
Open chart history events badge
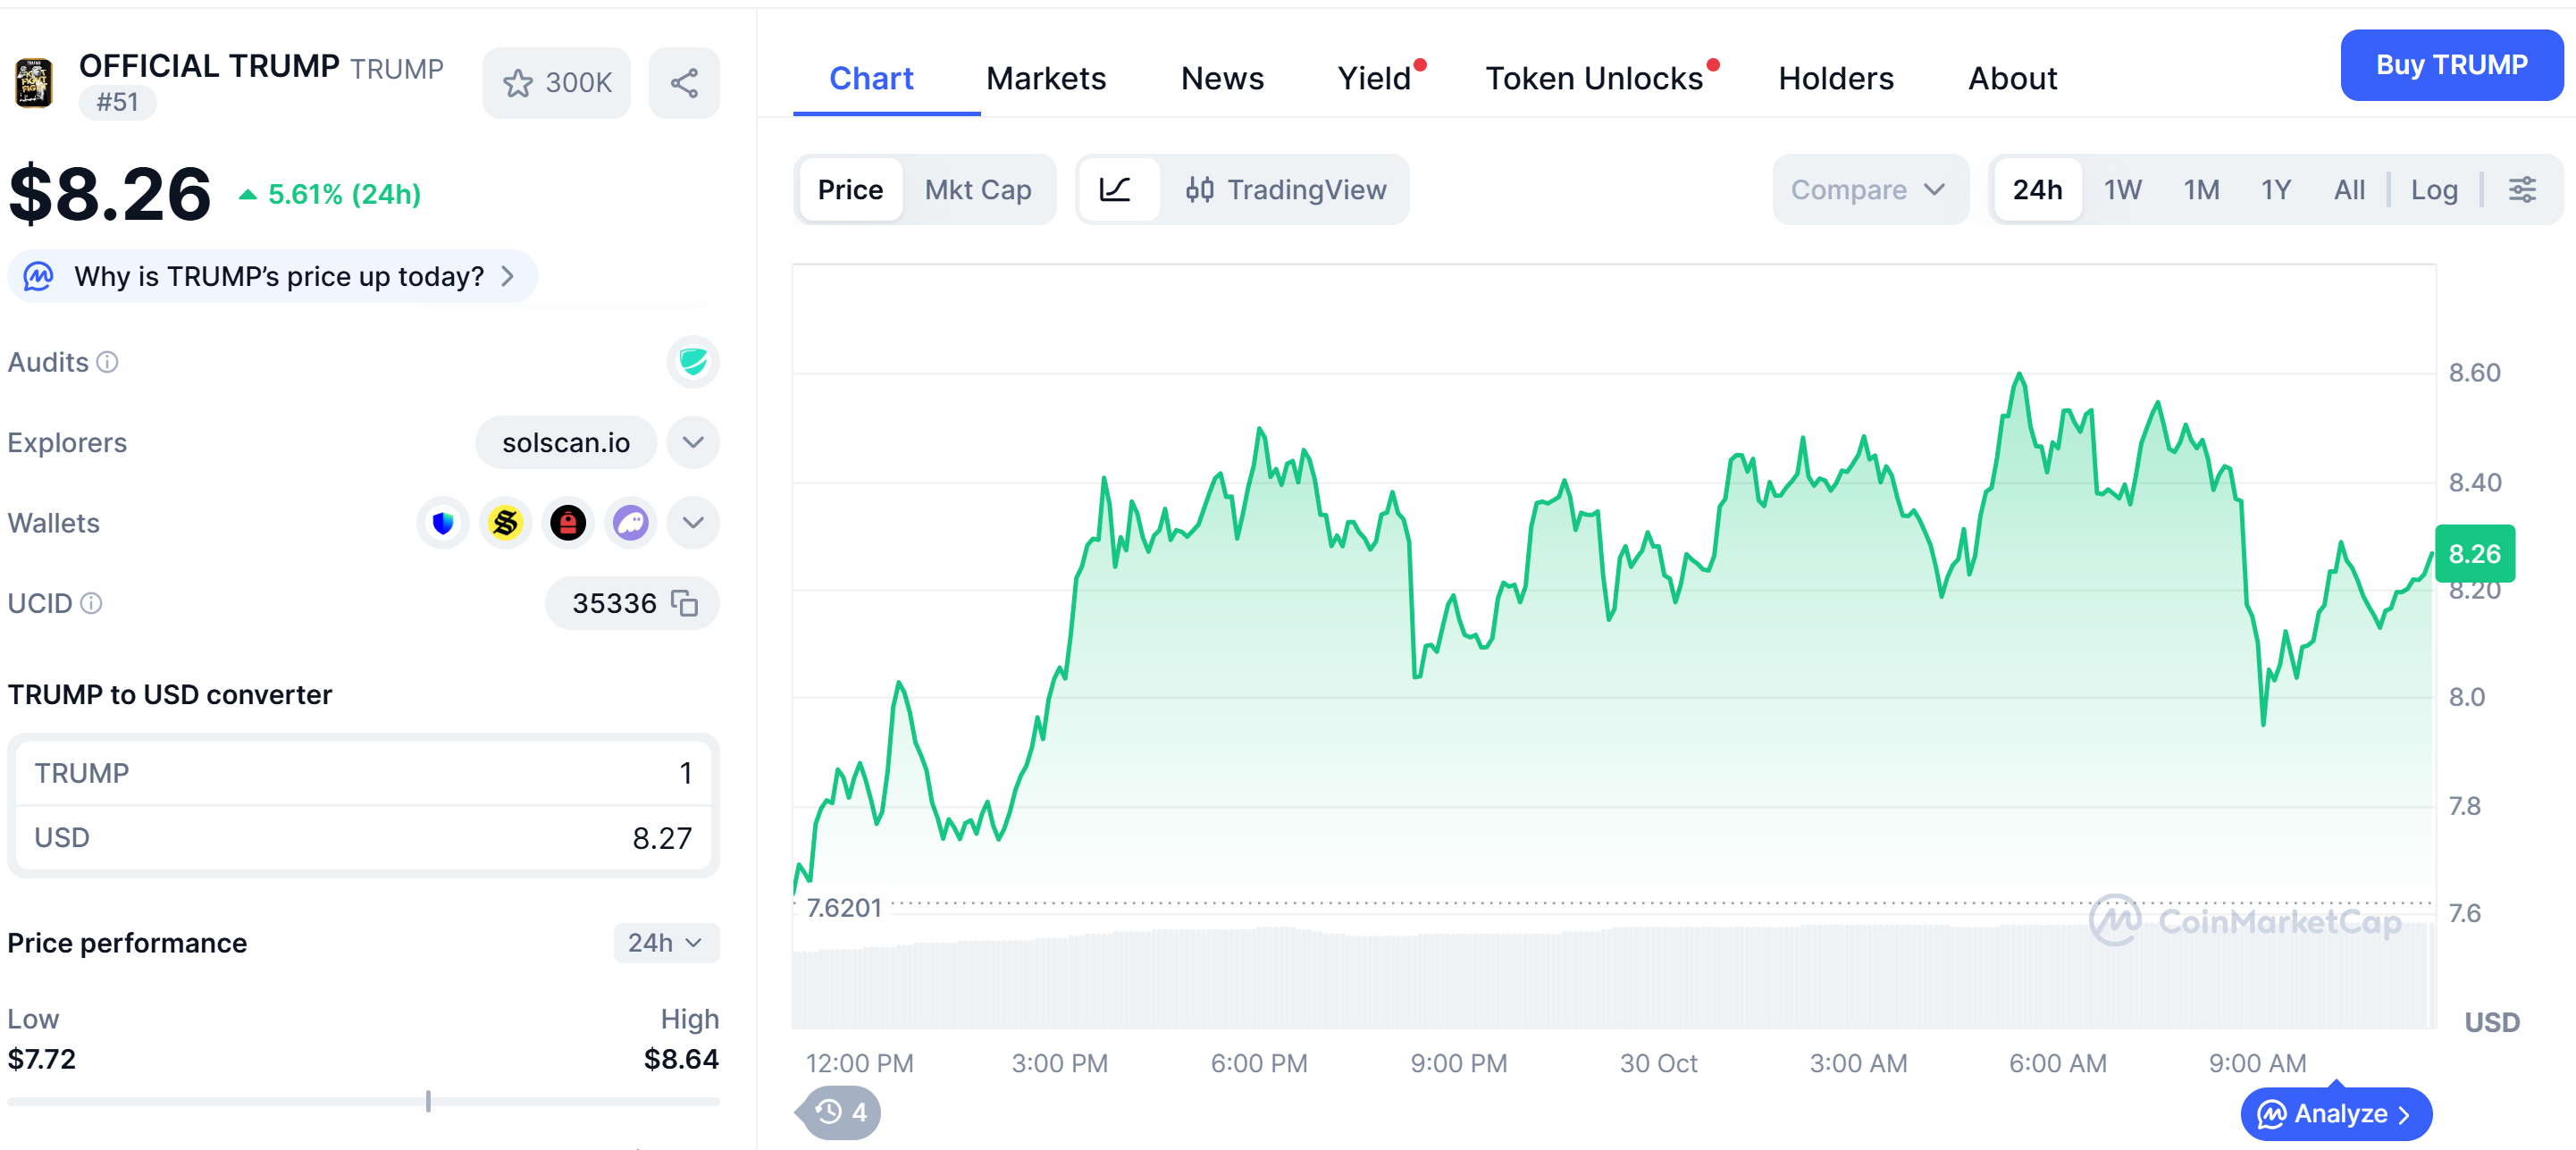click(x=842, y=1112)
